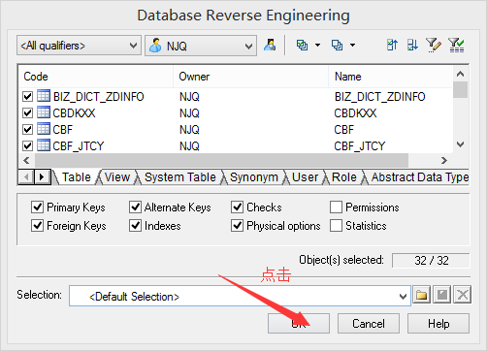Image resolution: width=487 pixels, height=351 pixels.
Task: Click the save selection disk icon
Action: 442,295
